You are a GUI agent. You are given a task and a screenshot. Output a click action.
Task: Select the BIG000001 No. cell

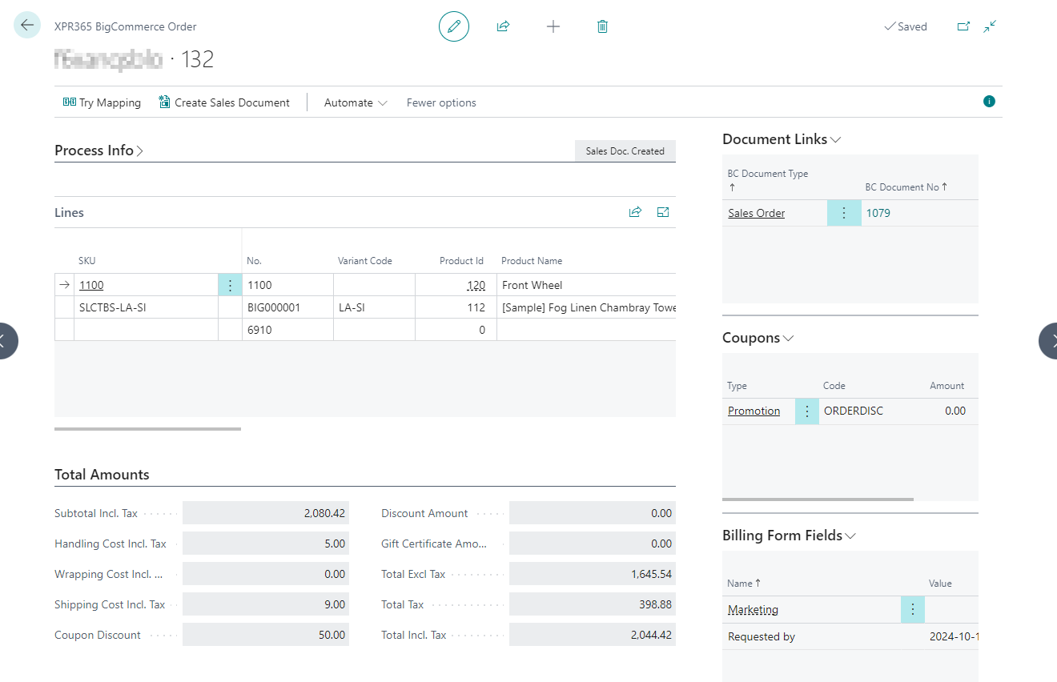[287, 307]
